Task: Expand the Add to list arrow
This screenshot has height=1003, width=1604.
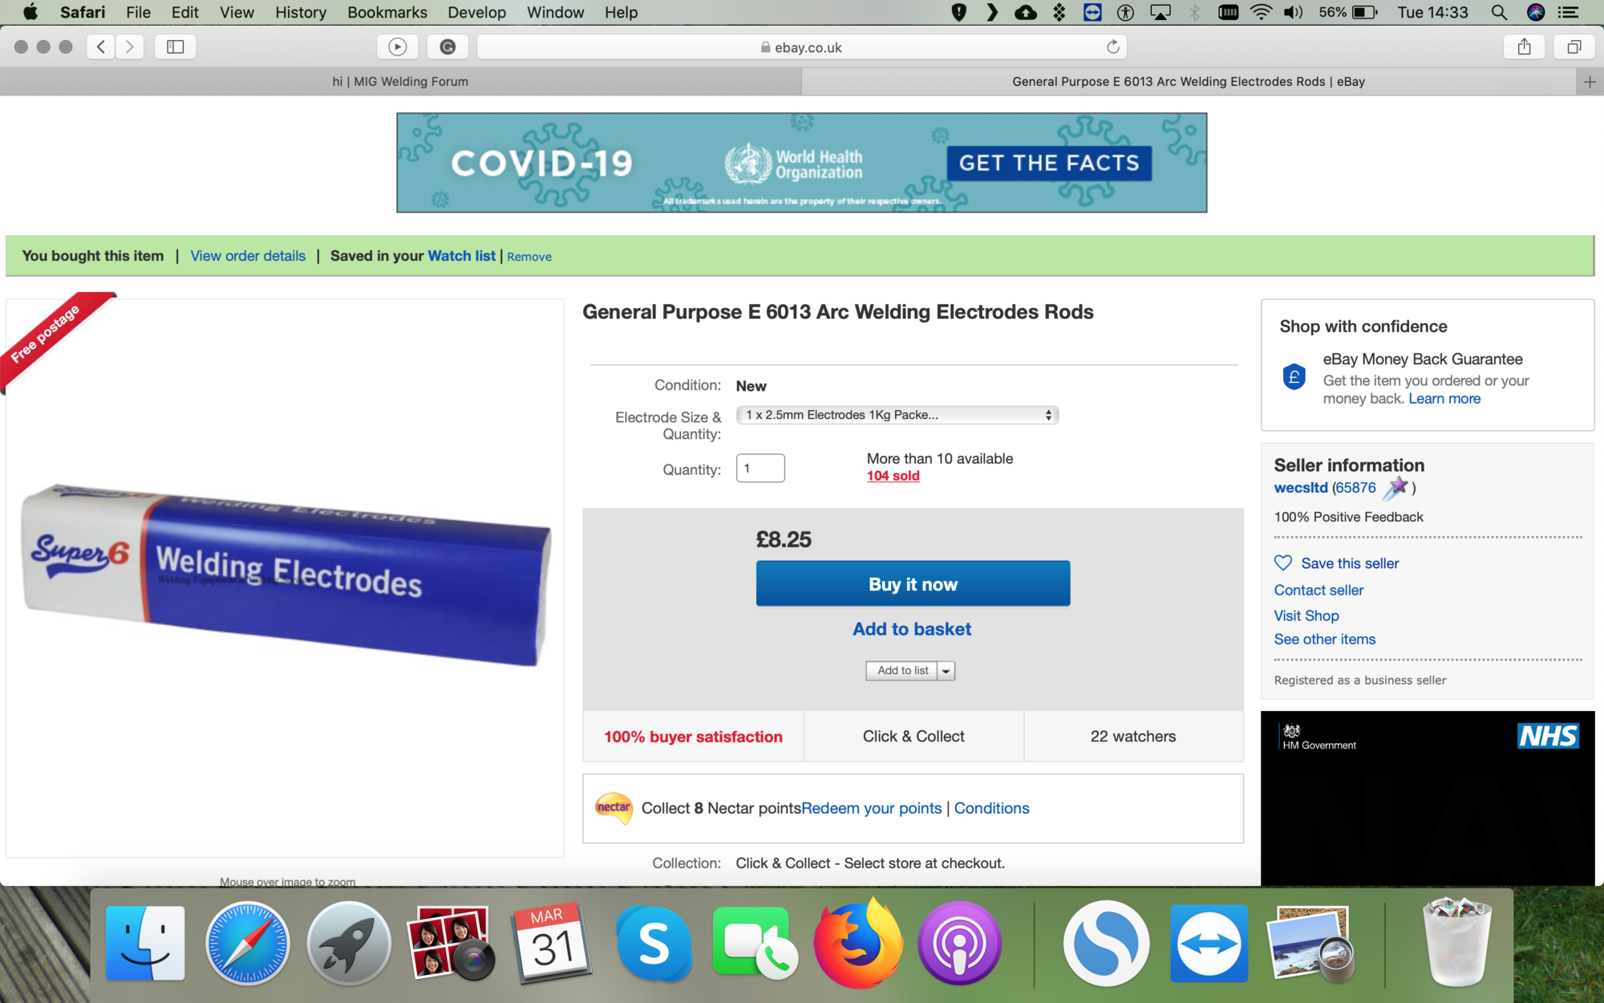Action: [946, 671]
